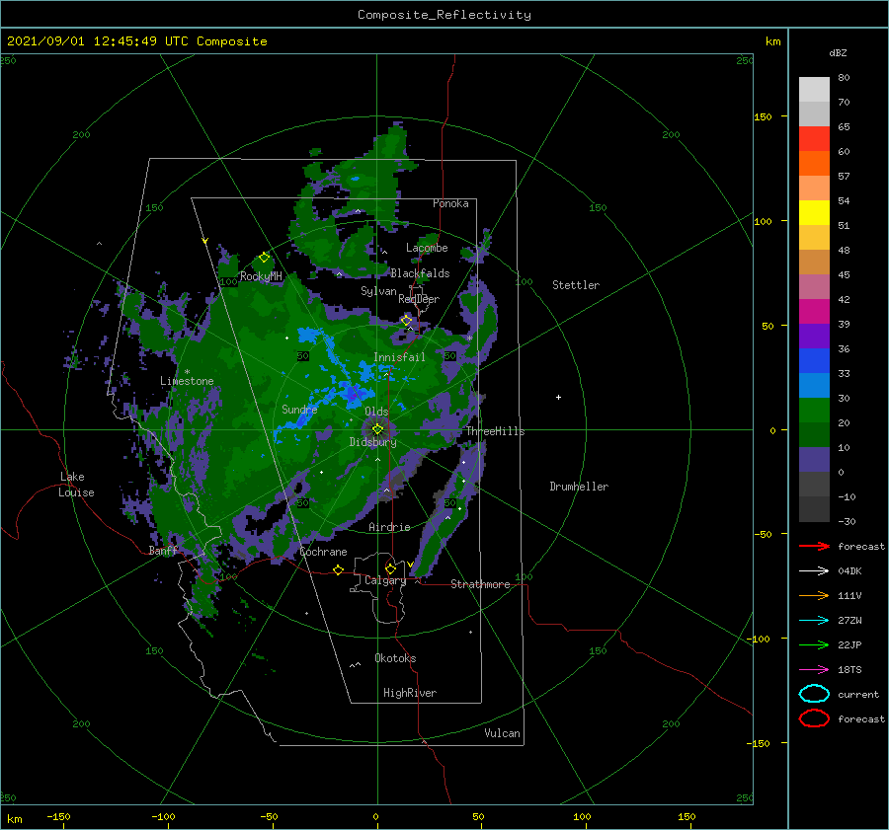
Task: Click the red forecast ellipse icon
Action: point(814,718)
